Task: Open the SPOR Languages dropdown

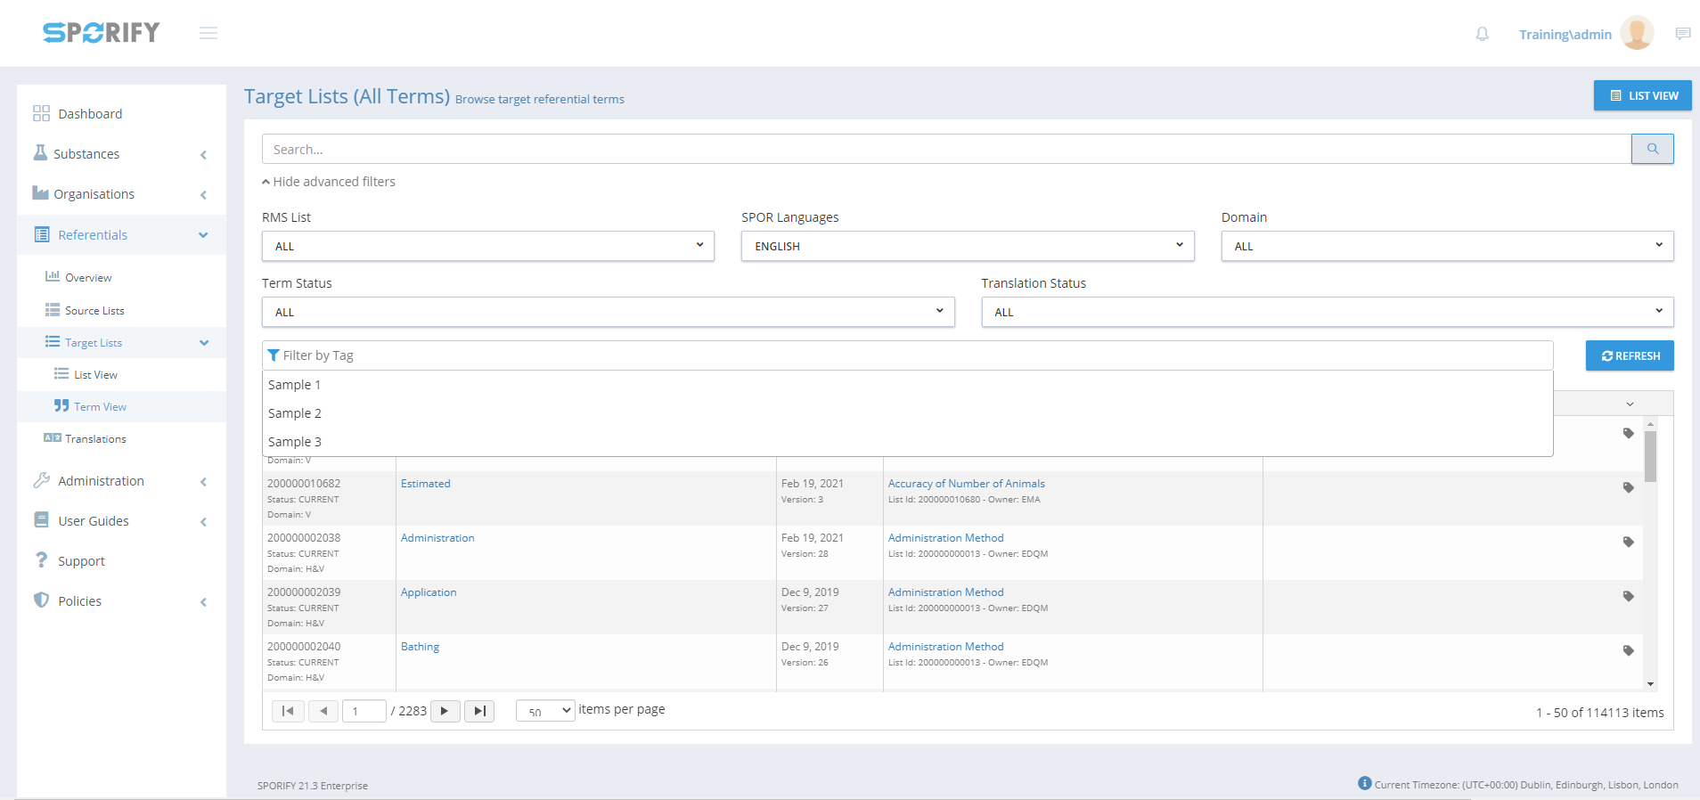Action: (967, 246)
